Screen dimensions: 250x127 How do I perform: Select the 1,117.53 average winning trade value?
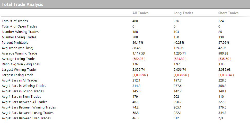(139, 53)
